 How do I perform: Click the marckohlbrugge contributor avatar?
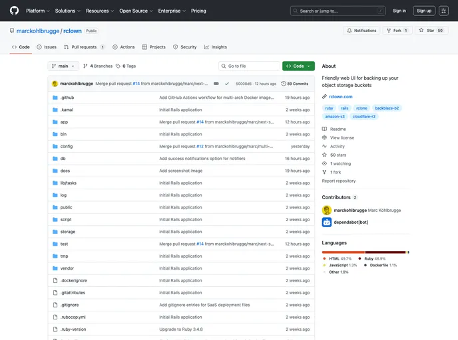coord(327,210)
